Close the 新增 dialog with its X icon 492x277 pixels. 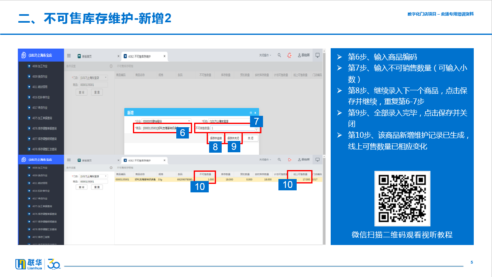coord(255,113)
